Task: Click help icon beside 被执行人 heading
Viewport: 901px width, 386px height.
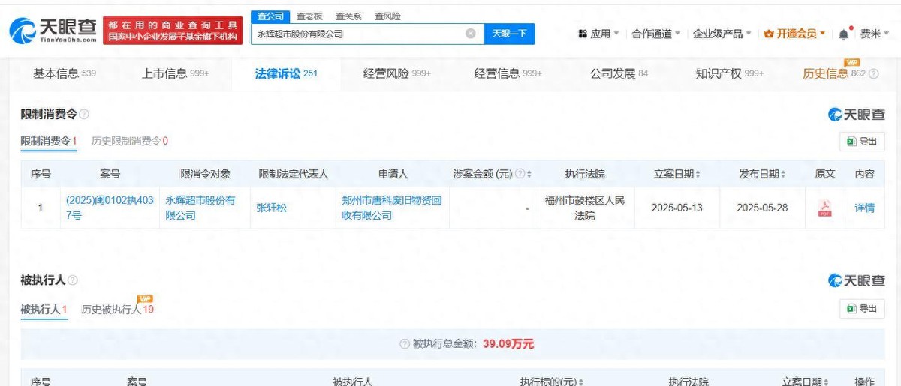Action: point(73,280)
